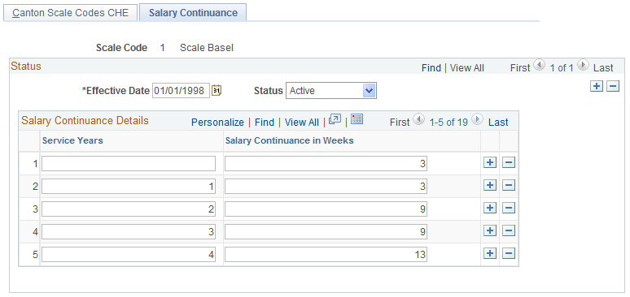Delete row 2 of details grid
This screenshot has width=630, height=297.
point(509,186)
